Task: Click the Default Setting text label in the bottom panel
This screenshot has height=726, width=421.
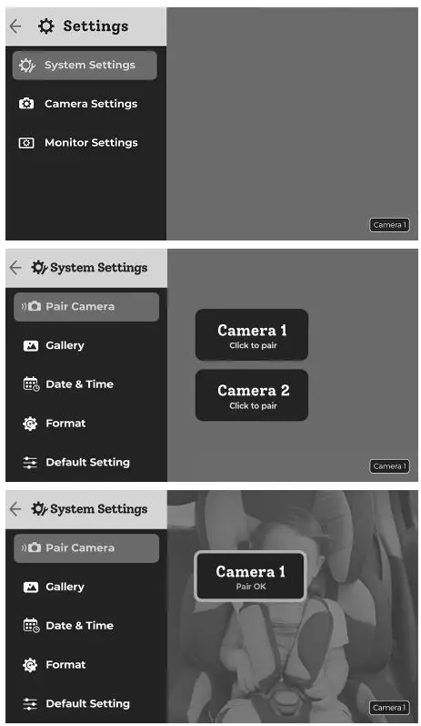Action: click(x=88, y=704)
